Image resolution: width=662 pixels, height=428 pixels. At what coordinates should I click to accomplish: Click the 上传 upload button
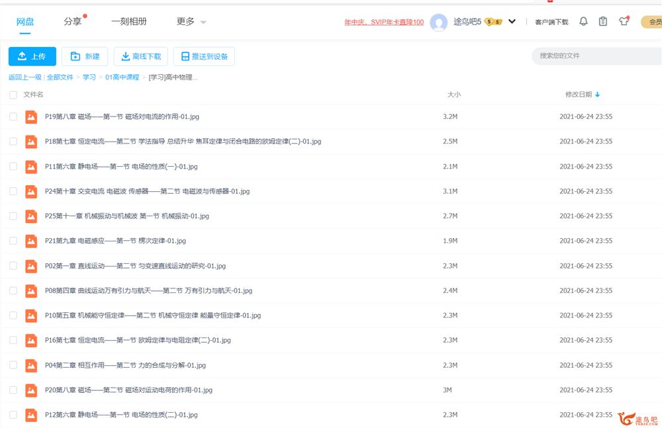point(32,56)
